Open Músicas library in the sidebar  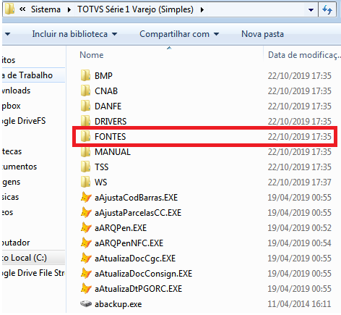(10, 197)
